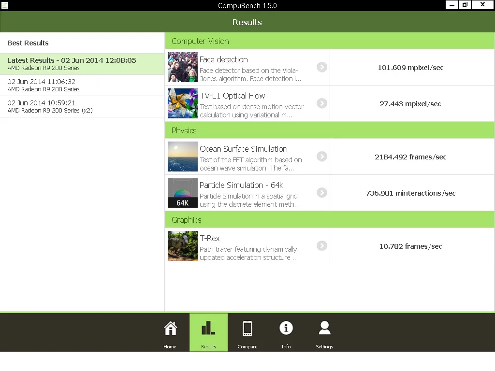Click the Ocean Surface Simulation thumbnail

tap(182, 157)
